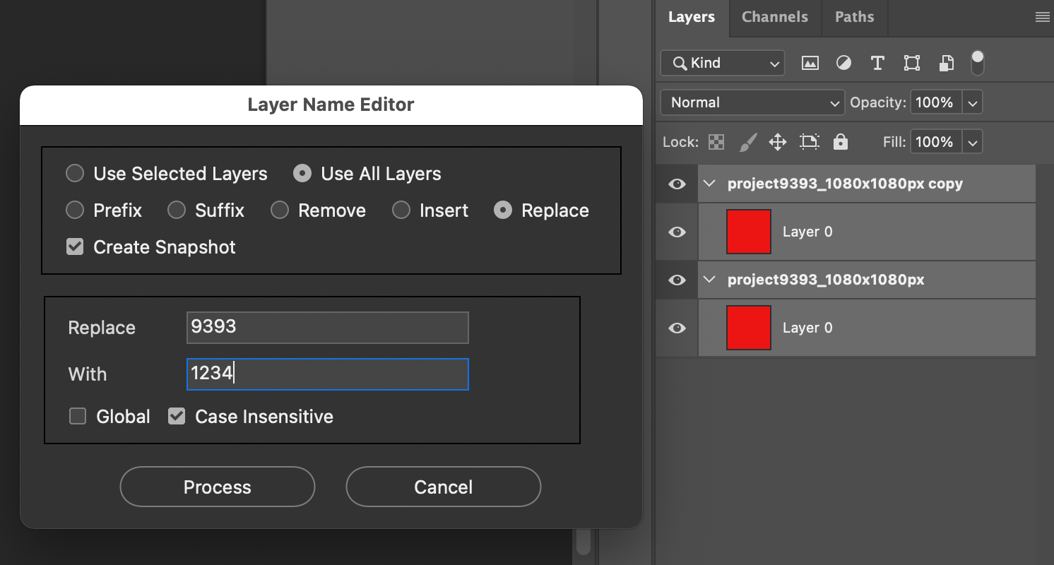Click the adjustment layer filter icon
The width and height of the screenshot is (1054, 565).
pos(843,63)
